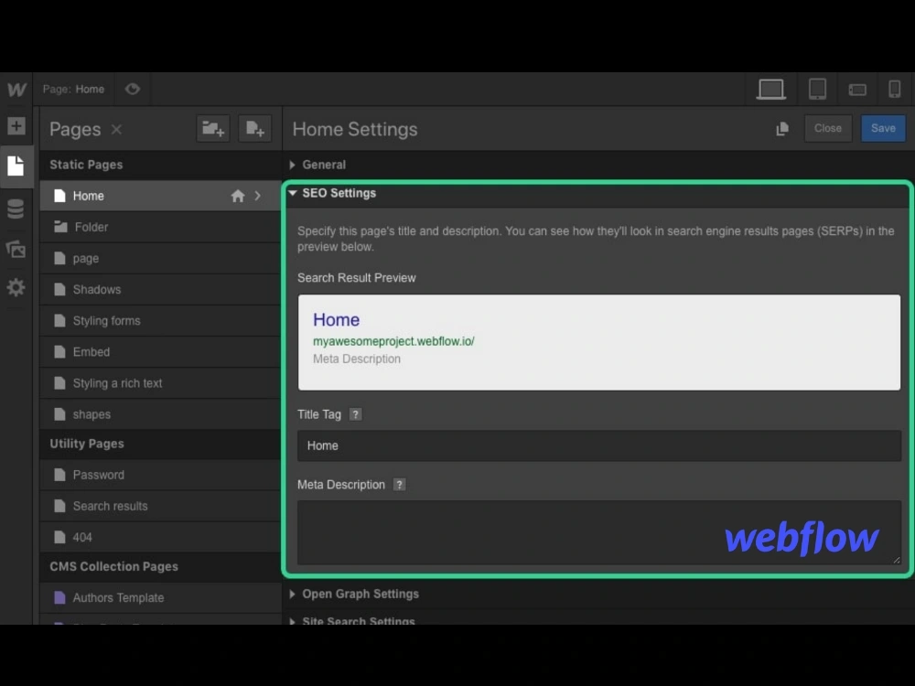Close the Pages panel
This screenshot has width=915, height=686.
(x=117, y=129)
